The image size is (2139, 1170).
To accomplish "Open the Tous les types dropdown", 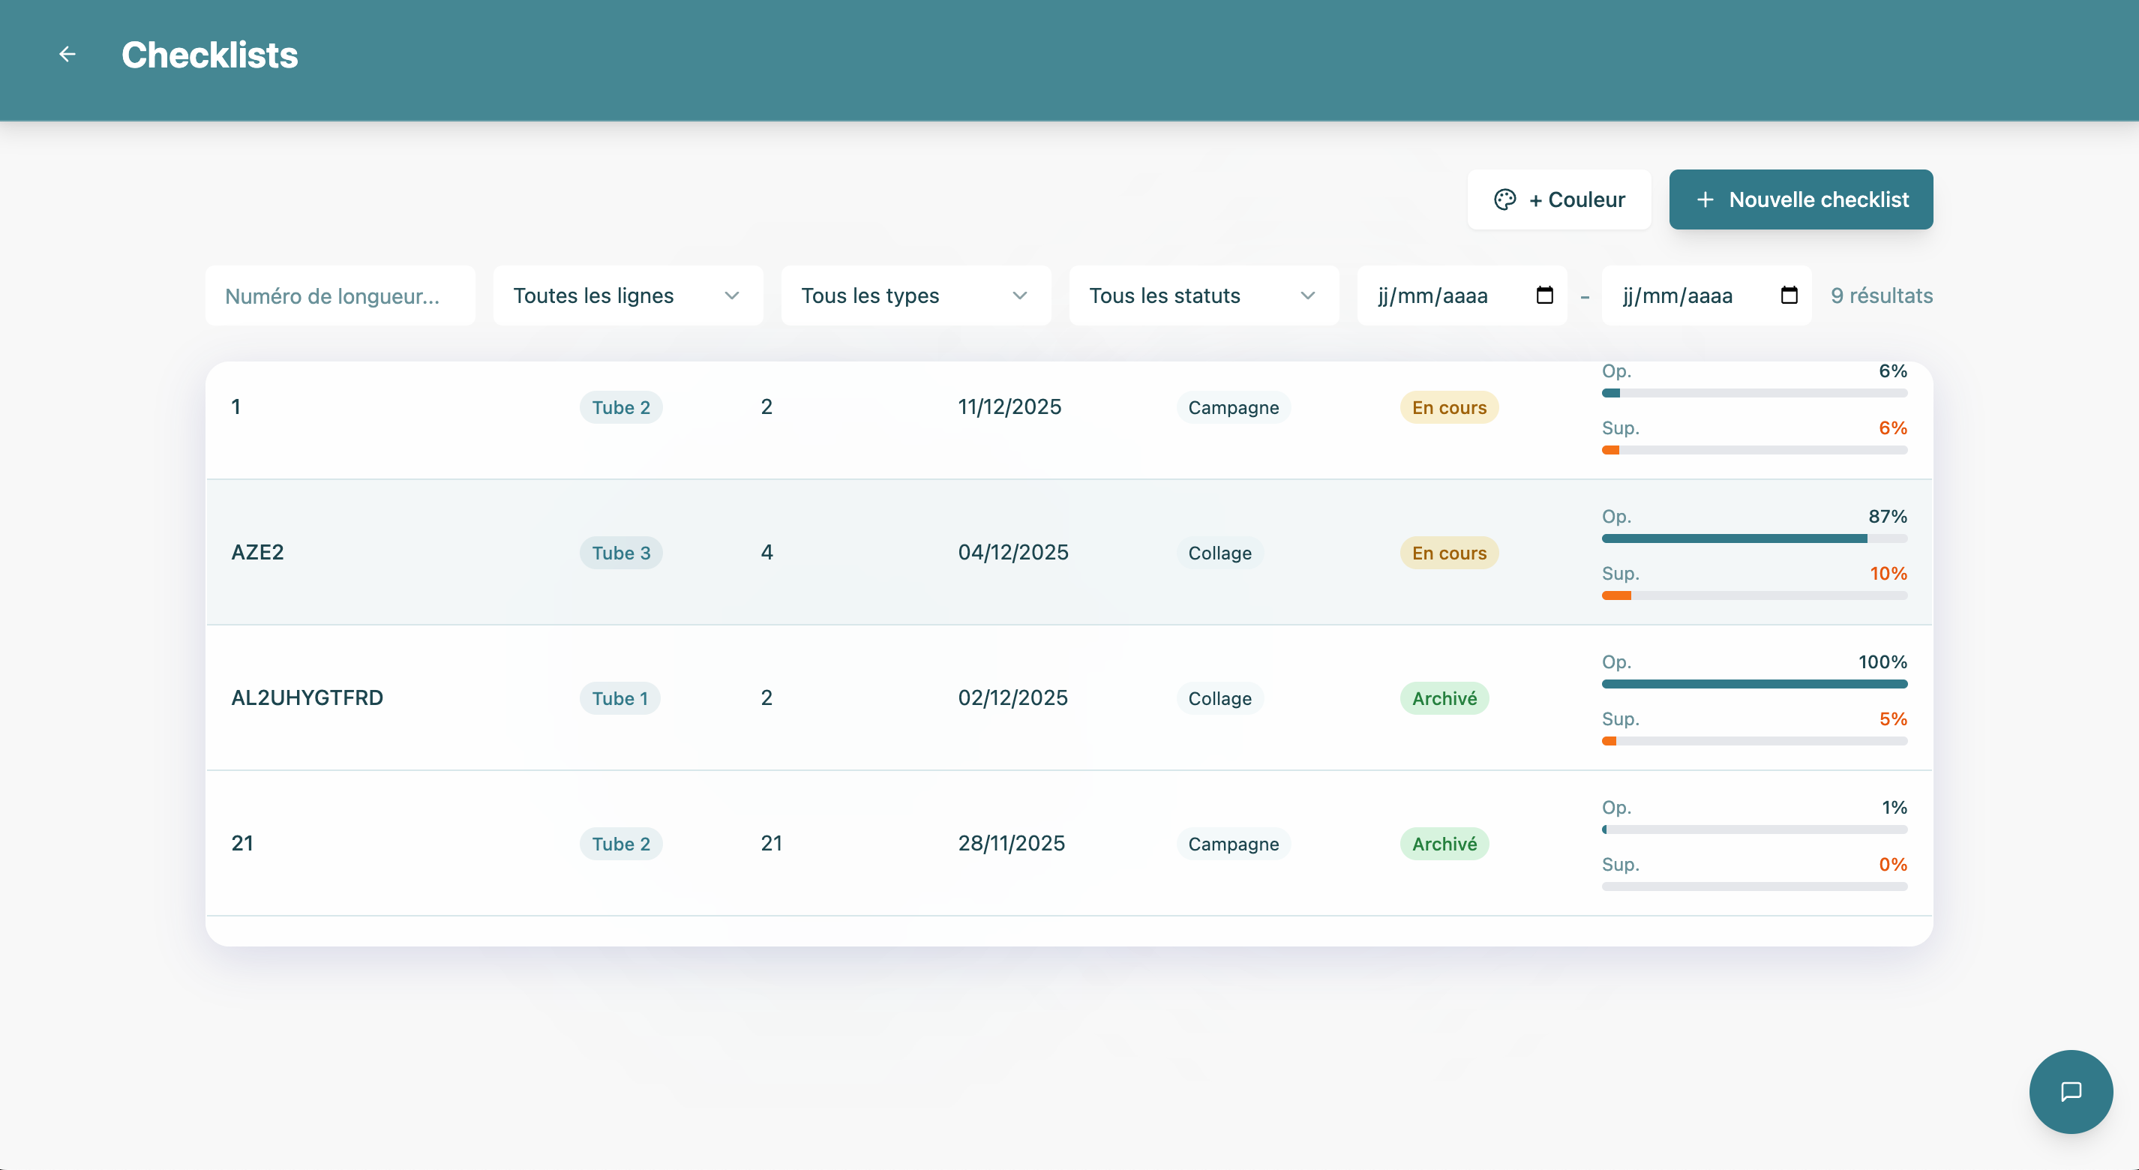I will 915,295.
